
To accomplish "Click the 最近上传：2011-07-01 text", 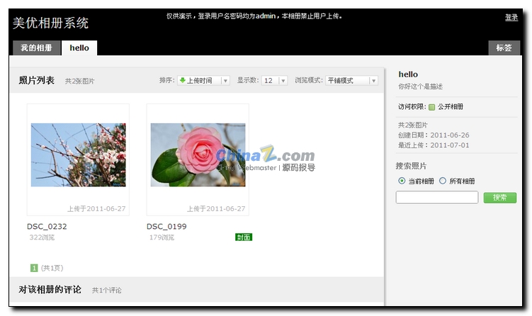I will tap(434, 145).
